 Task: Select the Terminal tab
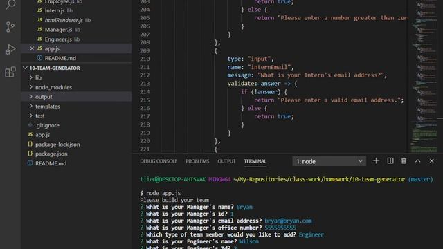pyautogui.click(x=255, y=161)
